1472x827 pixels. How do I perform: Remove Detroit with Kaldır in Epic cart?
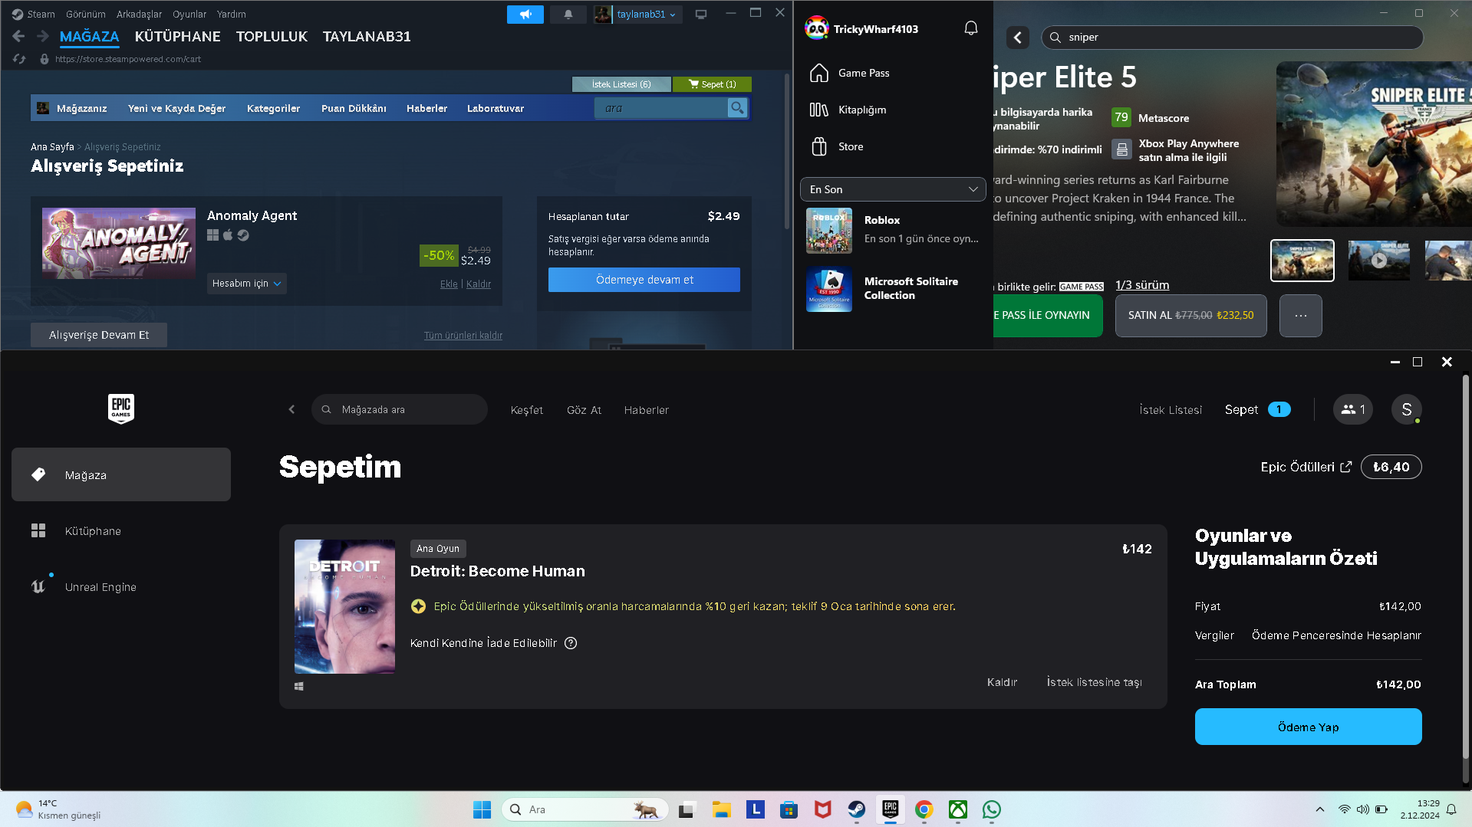(1002, 682)
